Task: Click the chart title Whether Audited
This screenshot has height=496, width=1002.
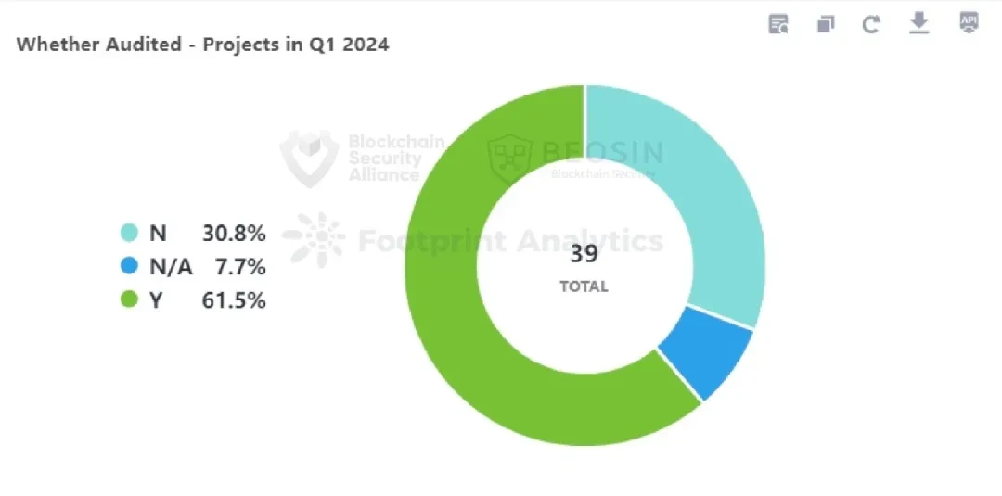Action: point(99,45)
